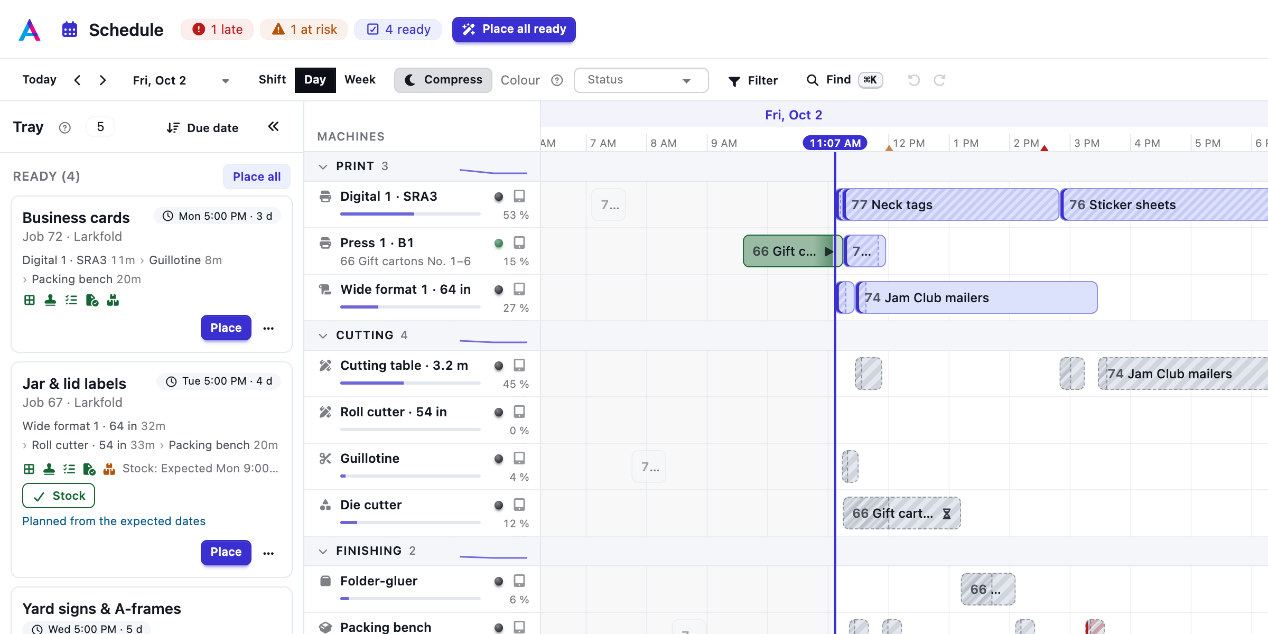
Task: Go to previous day arrow
Action: (x=78, y=80)
